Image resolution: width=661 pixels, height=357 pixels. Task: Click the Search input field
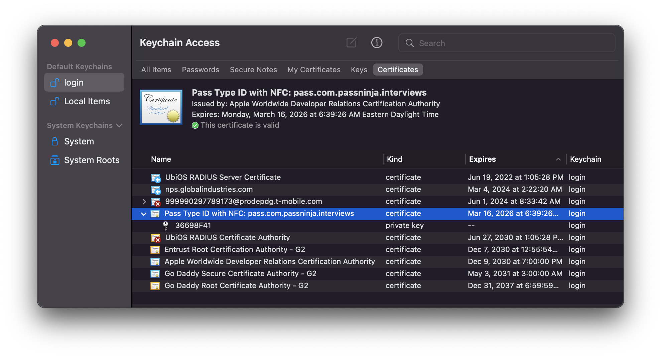pyautogui.click(x=511, y=43)
